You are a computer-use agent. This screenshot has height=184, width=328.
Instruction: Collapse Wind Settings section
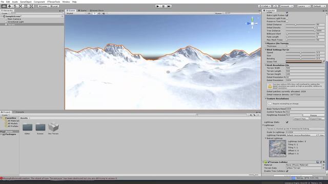pyautogui.click(x=265, y=50)
